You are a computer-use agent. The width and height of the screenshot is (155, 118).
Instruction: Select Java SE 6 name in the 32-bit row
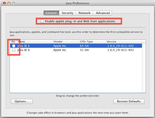click(23, 50)
